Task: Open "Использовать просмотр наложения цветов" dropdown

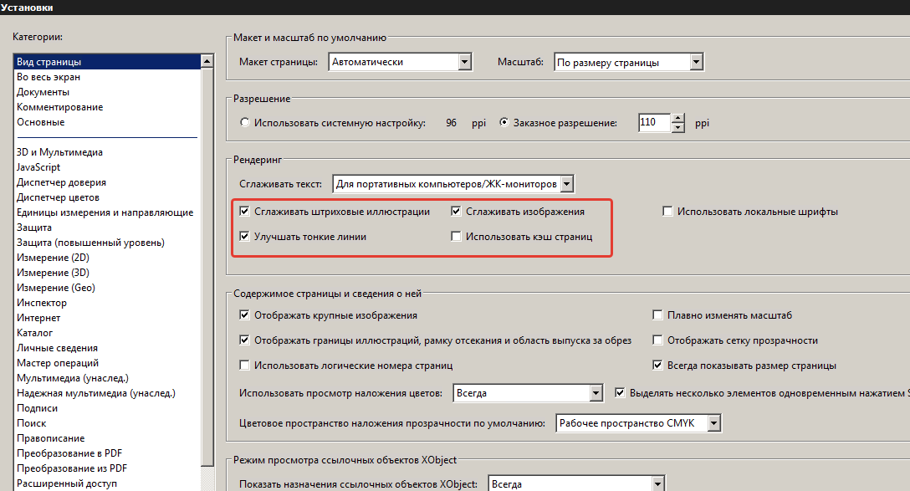Action: pyautogui.click(x=528, y=393)
